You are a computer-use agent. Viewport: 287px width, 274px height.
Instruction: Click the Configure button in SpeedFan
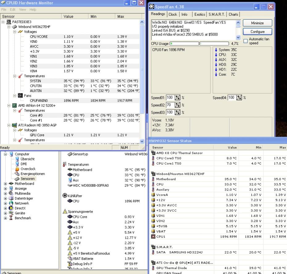257,32
